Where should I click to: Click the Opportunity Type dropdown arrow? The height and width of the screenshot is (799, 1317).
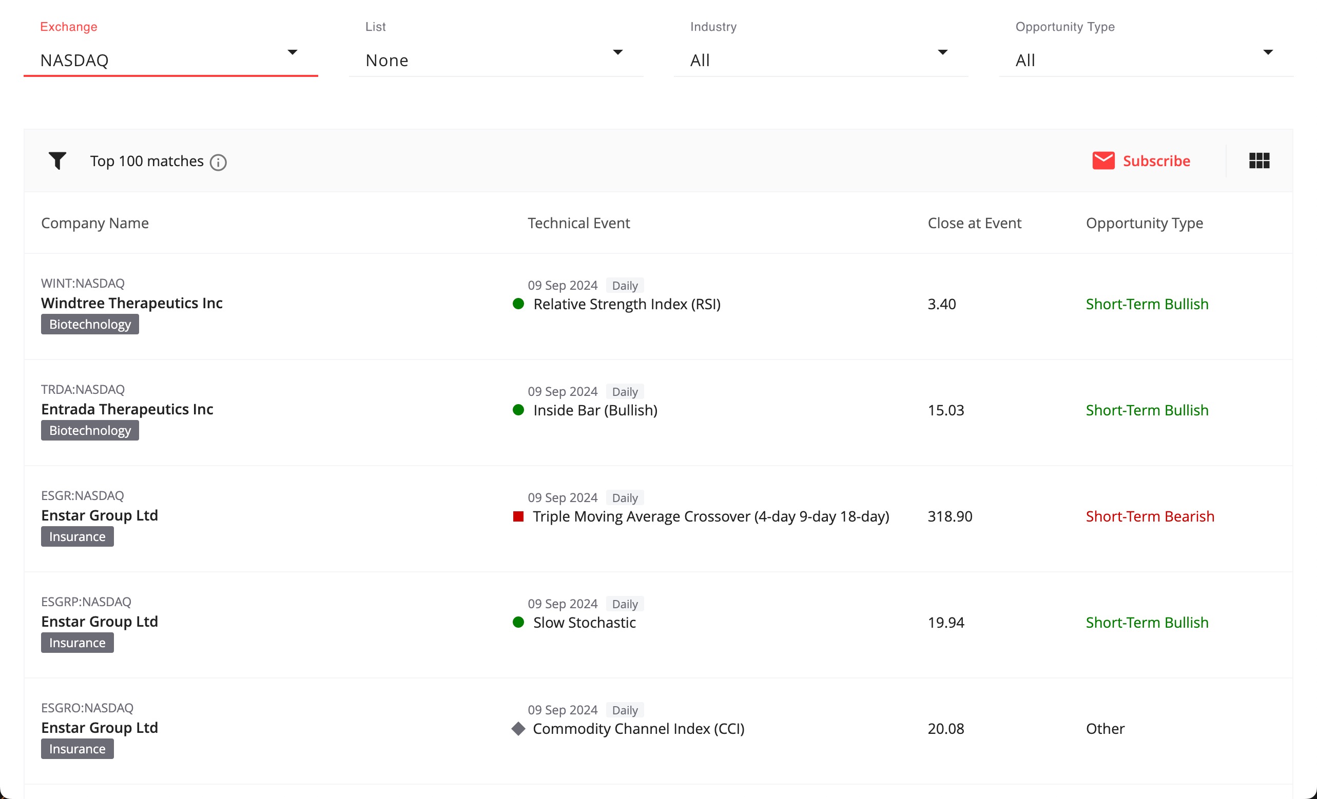(1268, 52)
